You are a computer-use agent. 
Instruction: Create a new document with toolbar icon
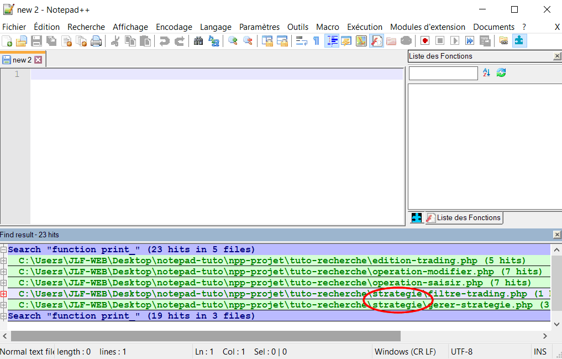coord(7,41)
